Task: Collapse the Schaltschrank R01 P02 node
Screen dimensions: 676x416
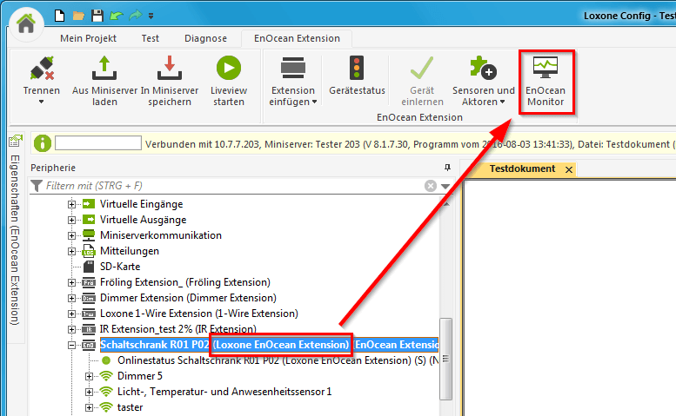Action: pyautogui.click(x=72, y=345)
